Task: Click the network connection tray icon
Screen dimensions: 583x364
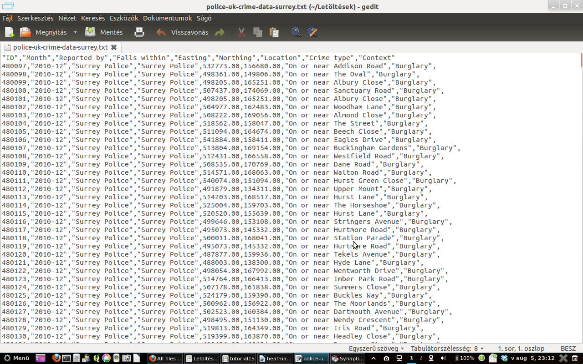Action: (x=430, y=358)
